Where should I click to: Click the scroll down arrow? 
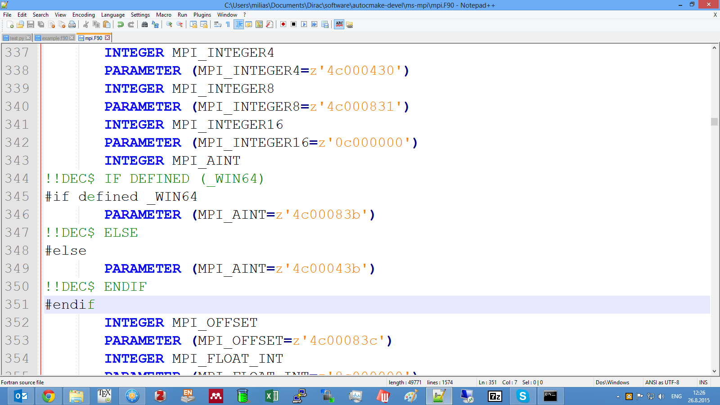coord(714,371)
